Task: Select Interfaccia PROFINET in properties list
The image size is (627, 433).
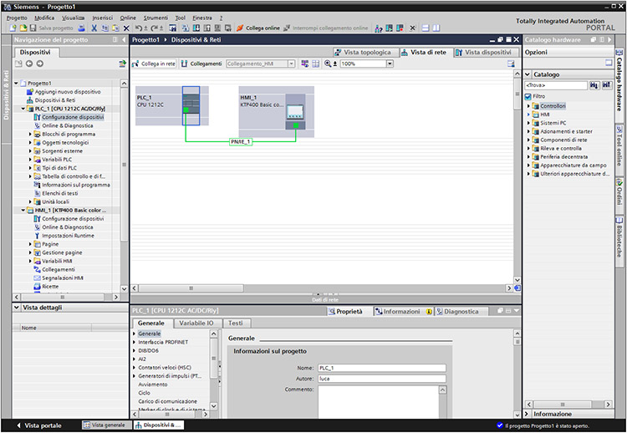Action: point(163,342)
